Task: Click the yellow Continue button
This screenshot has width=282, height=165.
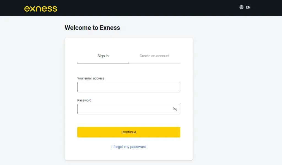Action: (129, 132)
